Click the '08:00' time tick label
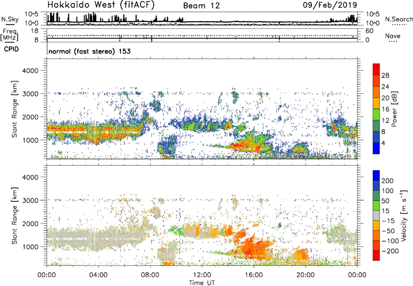The width and height of the screenshot is (413, 286). tap(150, 275)
